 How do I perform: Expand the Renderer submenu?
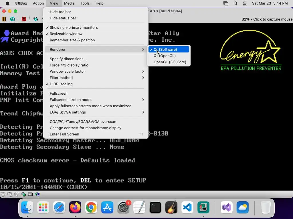[96, 50]
